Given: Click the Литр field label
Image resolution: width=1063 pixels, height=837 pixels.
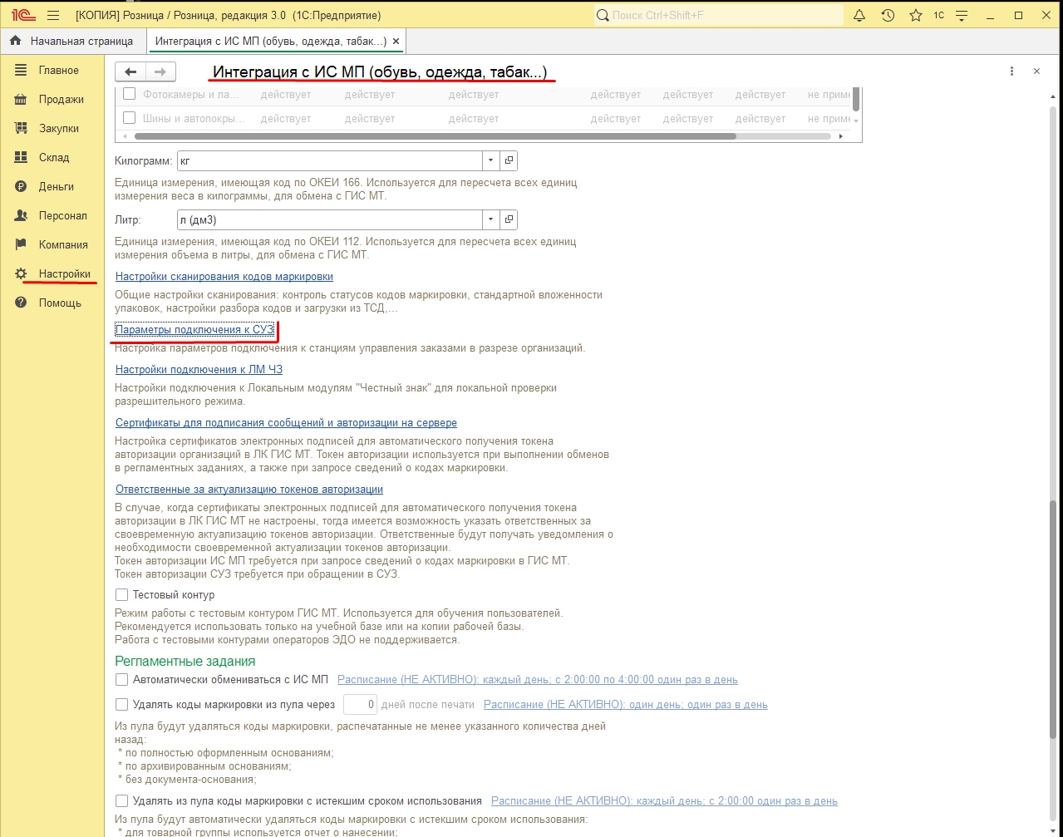Looking at the screenshot, I should coord(128,220).
